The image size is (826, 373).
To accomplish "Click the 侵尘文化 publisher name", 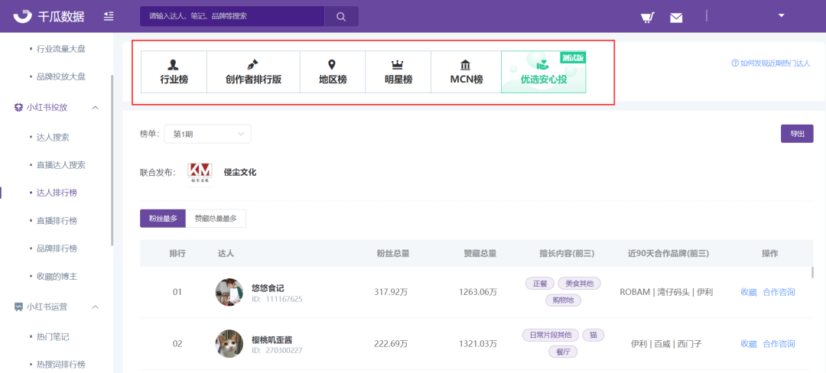I will 240,172.
